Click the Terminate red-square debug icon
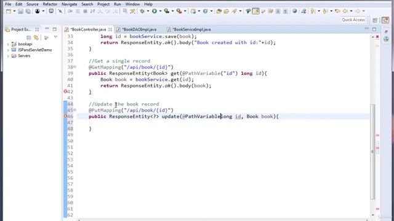This screenshot has height=221, width=394. [x=85, y=11]
